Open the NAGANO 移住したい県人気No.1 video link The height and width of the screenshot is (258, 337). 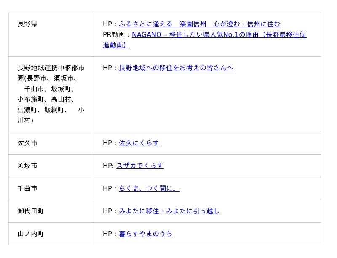tap(219, 35)
